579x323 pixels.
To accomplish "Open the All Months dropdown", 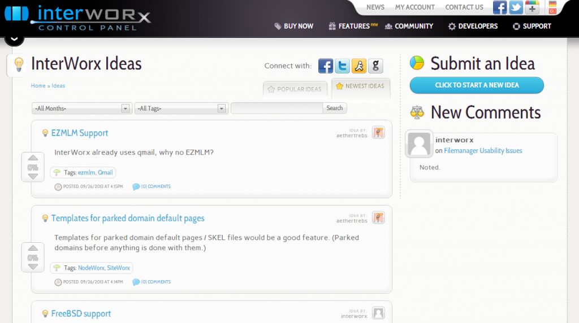I will 81,108.
